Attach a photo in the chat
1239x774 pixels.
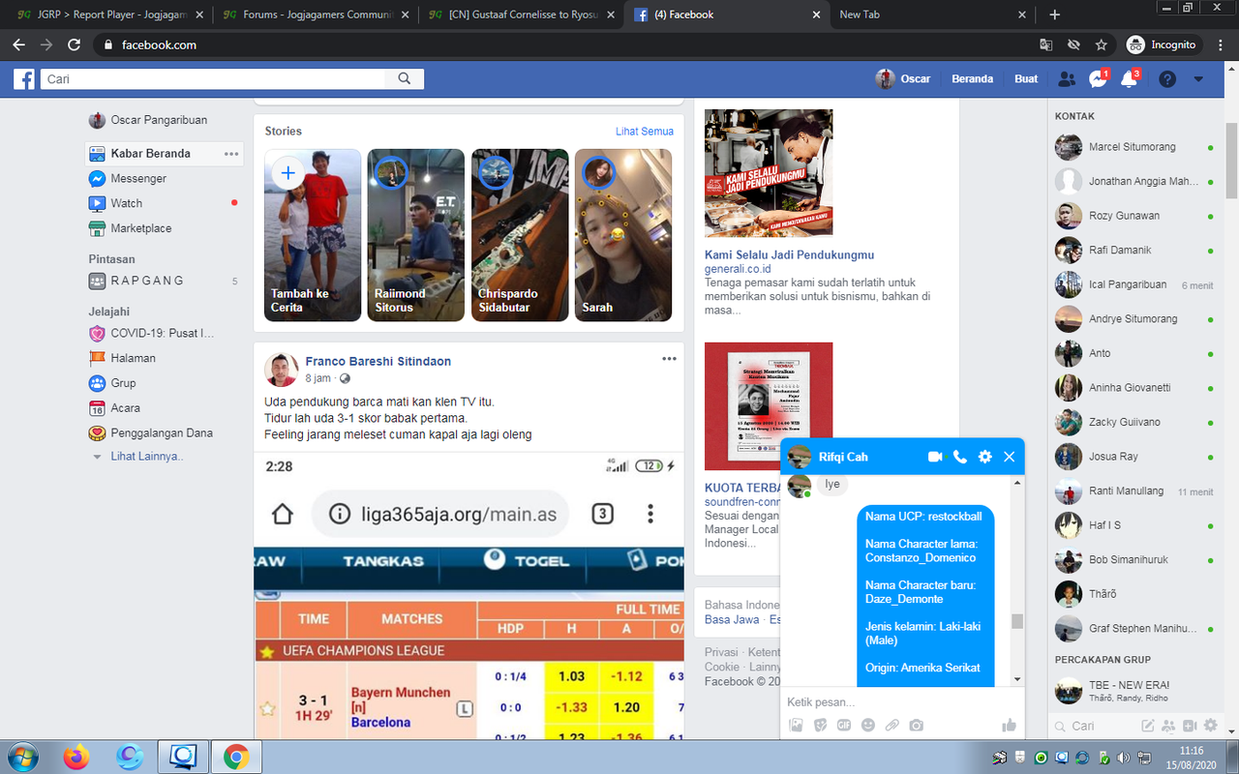796,725
